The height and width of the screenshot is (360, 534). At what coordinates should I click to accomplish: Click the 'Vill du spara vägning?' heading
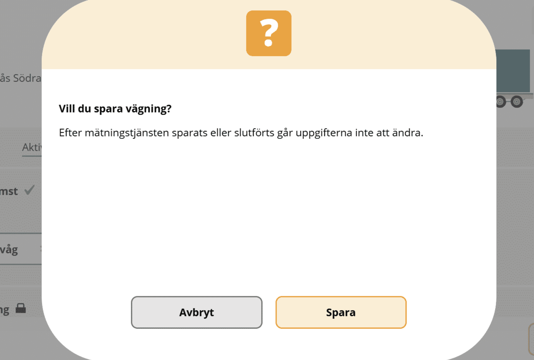tap(115, 109)
